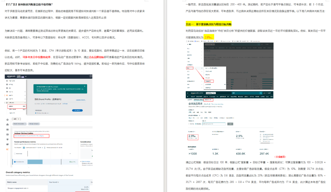331x192 pixels.
Task: Open the date range dropdown above Brand Profile metrics
Action: coord(16,119)
